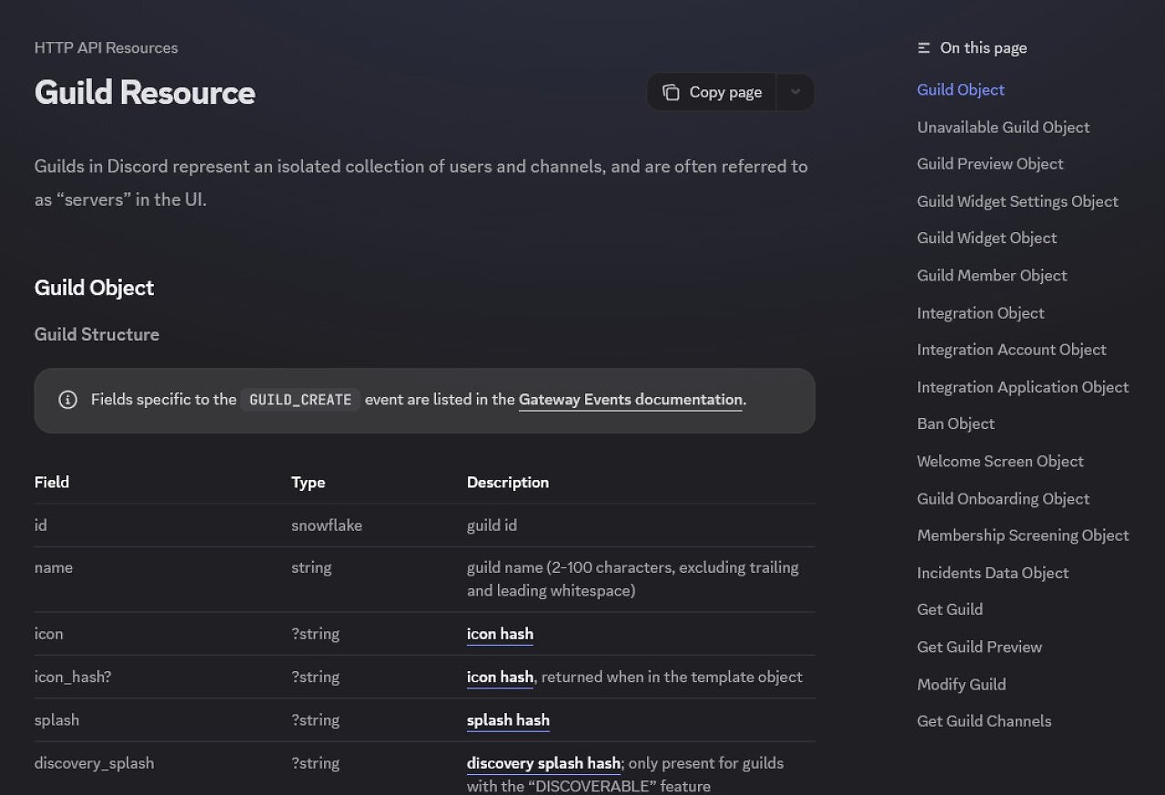Click ?string type in discovery_splash row
This screenshot has width=1165, height=795.
tap(315, 763)
